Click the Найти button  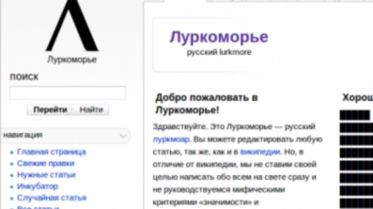click(x=91, y=110)
